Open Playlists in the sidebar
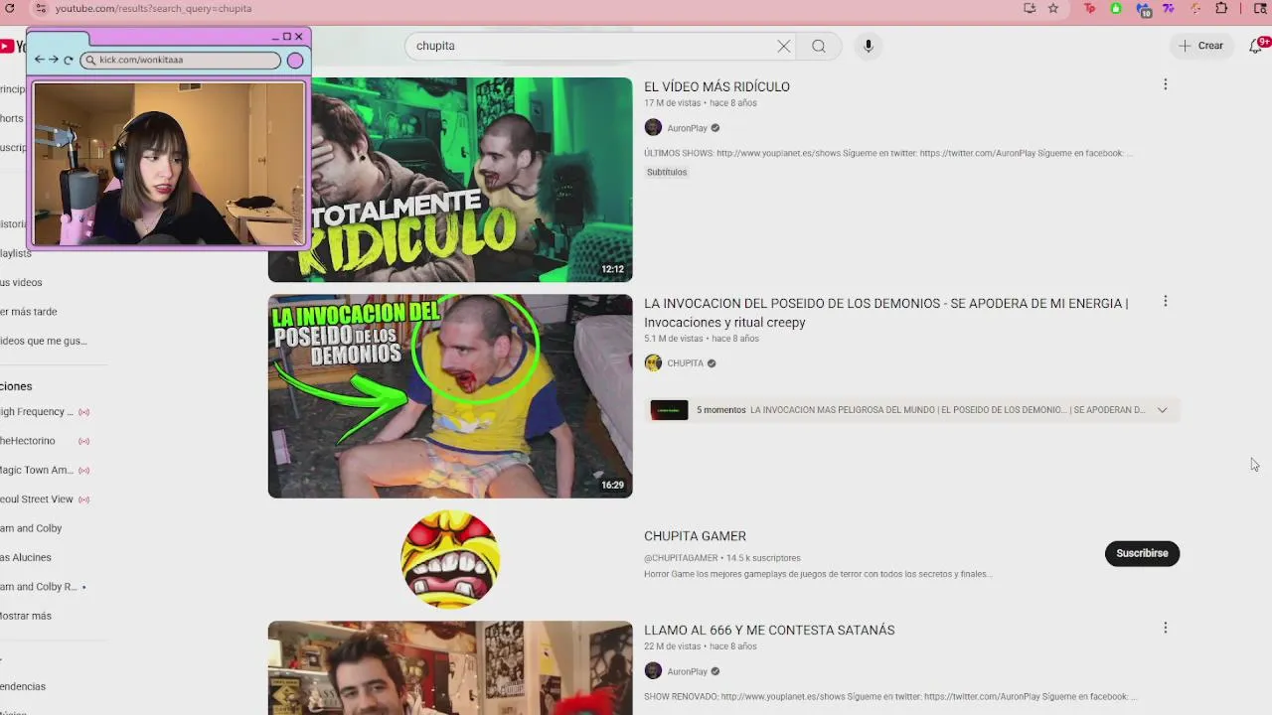The image size is (1272, 715). pyautogui.click(x=16, y=253)
